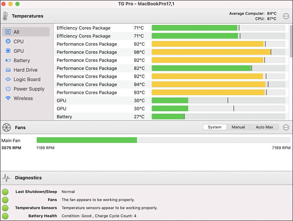Click the Battery 27°C sensor row
Viewport: 293px width, 221px height.
point(171,117)
